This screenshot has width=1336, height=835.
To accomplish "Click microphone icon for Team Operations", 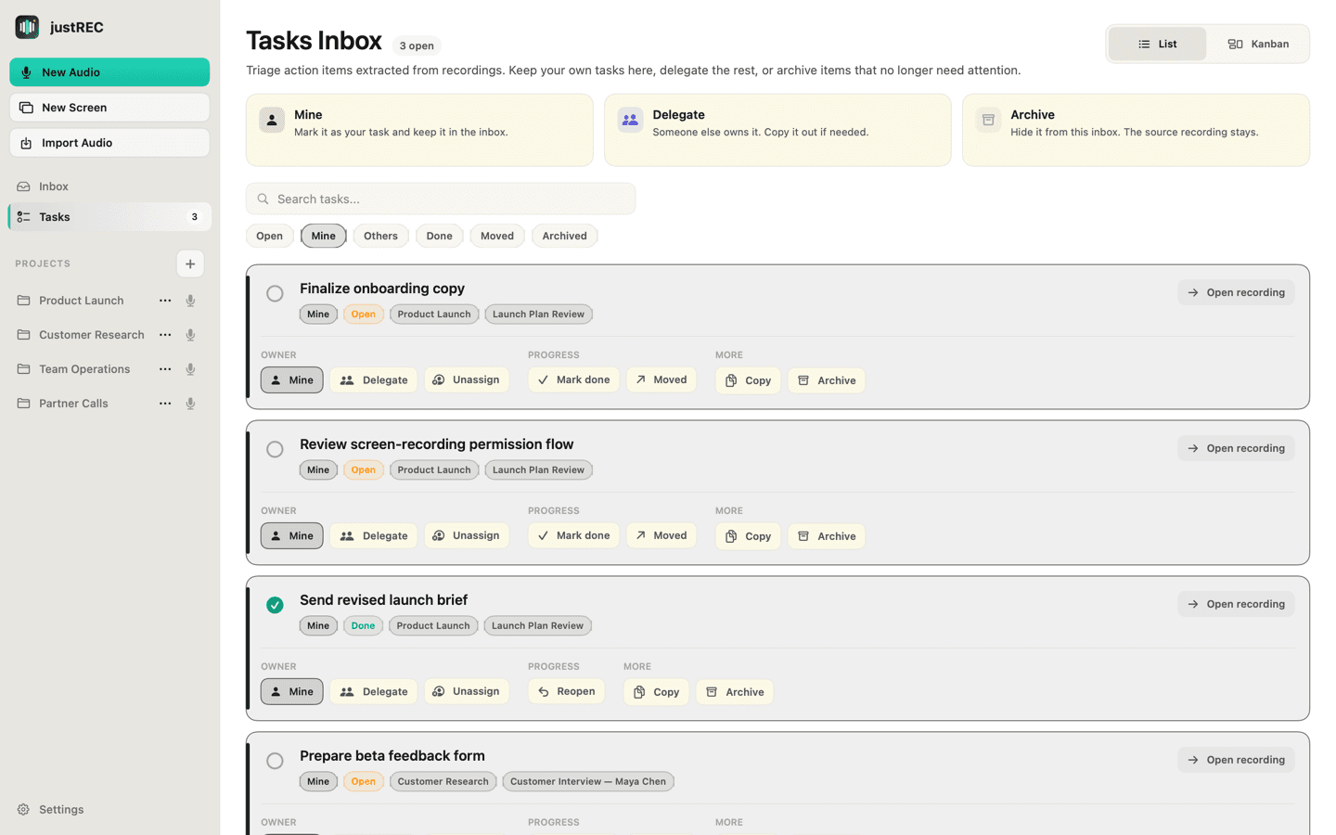I will 190,369.
